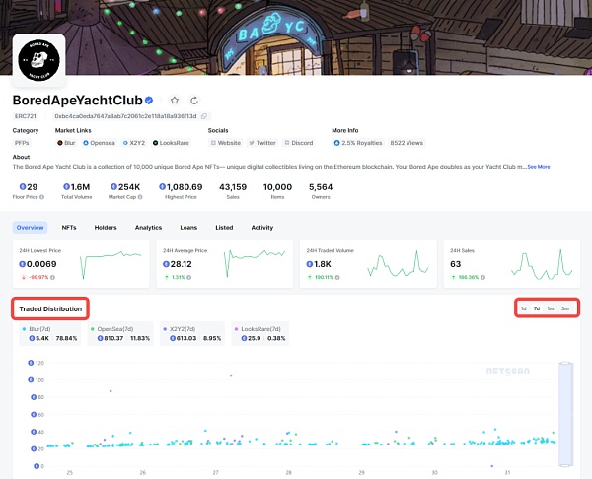This screenshot has width=592, height=479.
Task: Open the Loans tab
Action: point(188,228)
